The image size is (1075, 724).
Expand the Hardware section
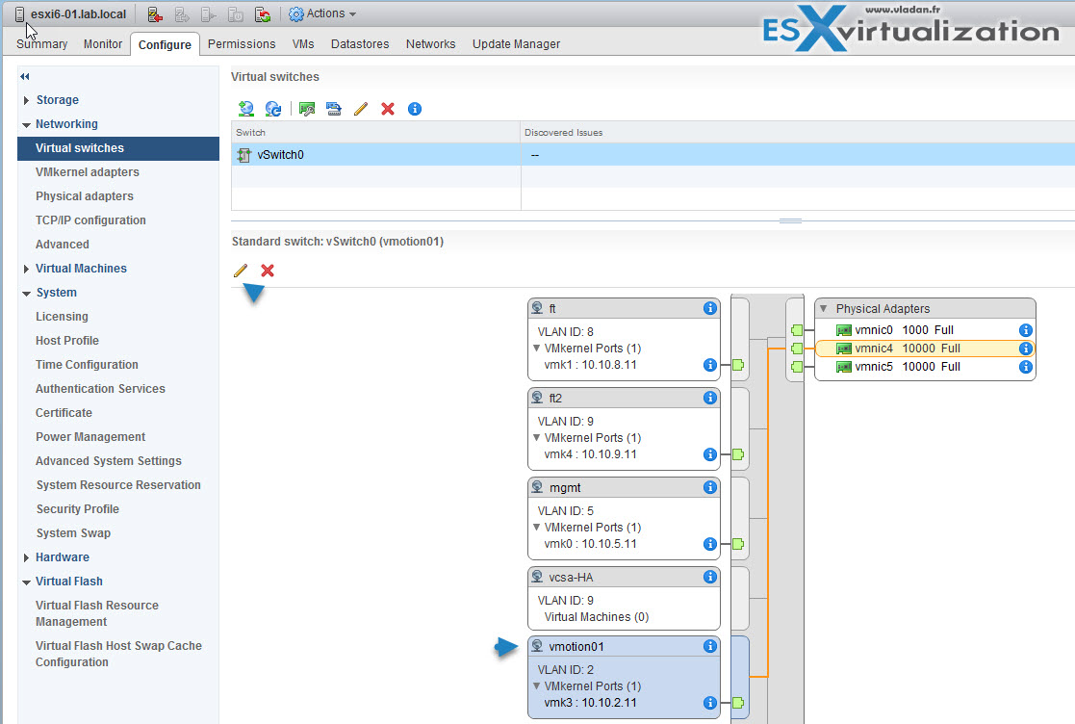26,558
